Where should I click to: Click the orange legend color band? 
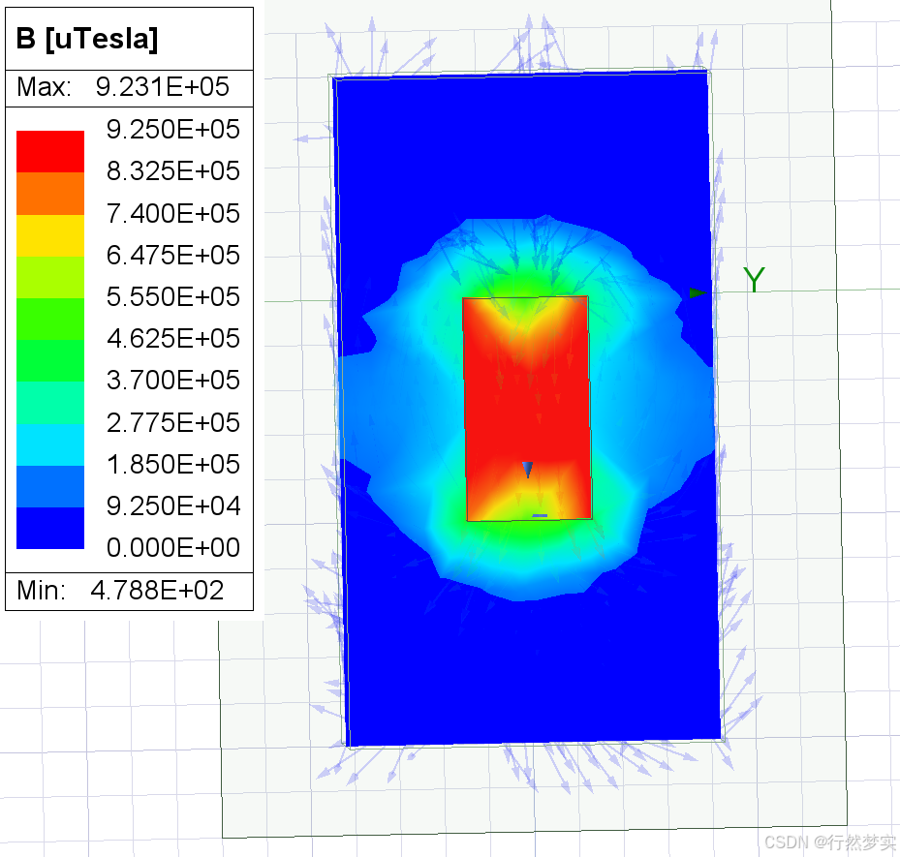[x=50, y=194]
